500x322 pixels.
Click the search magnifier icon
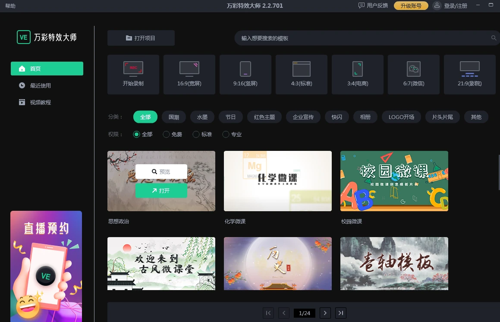pos(494,38)
